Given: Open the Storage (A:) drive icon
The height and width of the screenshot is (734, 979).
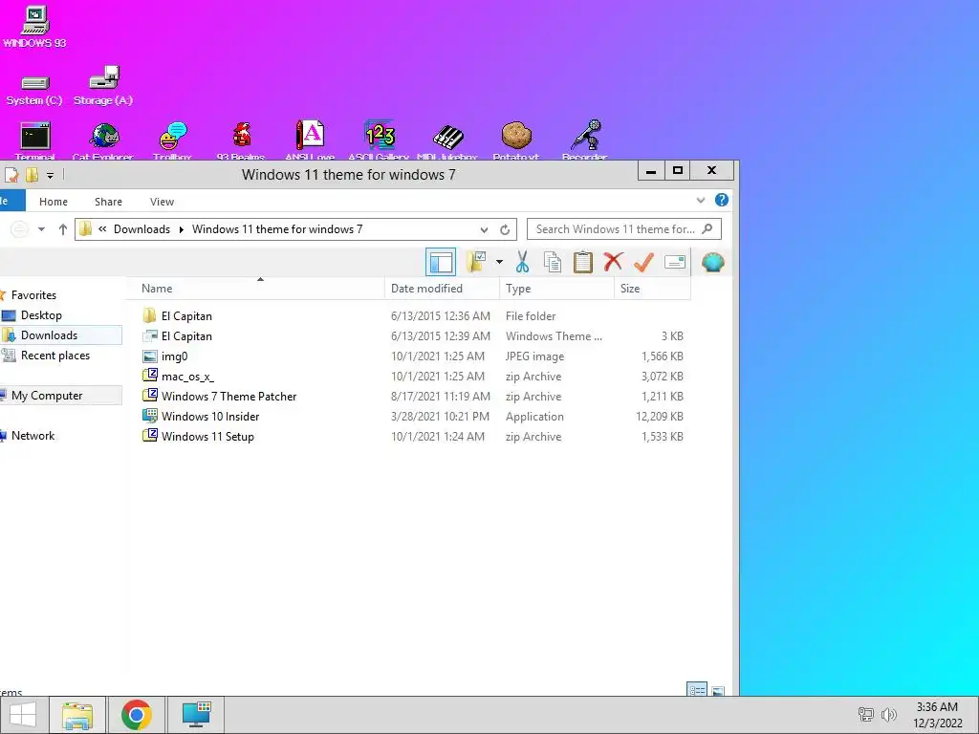Looking at the screenshot, I should pos(103,85).
